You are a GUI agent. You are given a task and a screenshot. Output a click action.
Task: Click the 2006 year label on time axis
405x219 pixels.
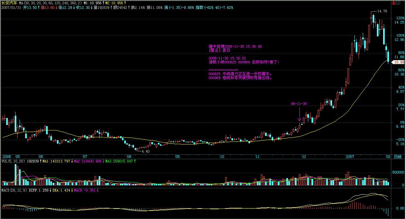[x=7, y=157]
